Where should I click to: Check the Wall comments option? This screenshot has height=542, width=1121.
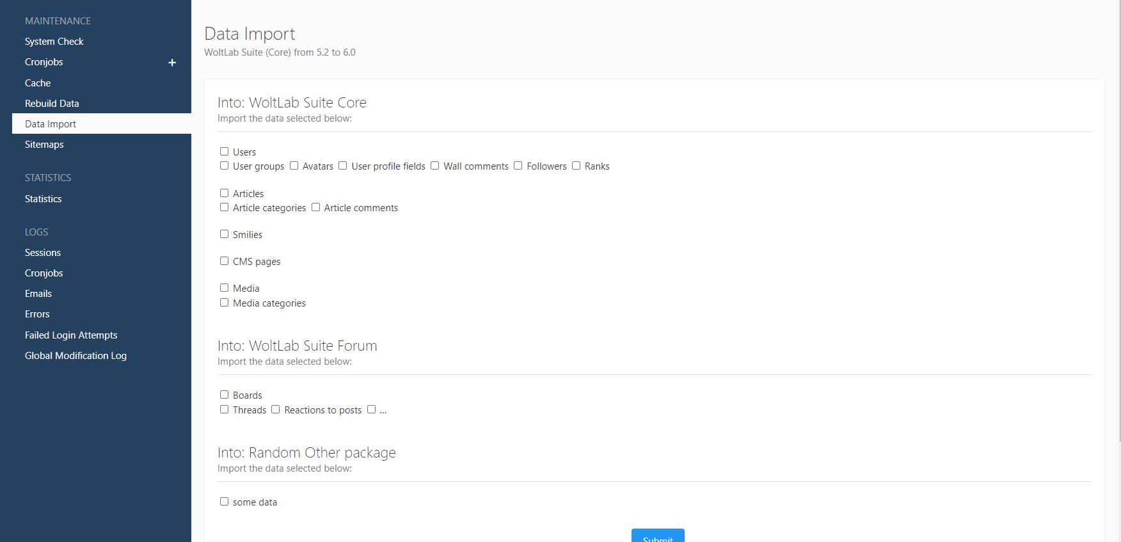(x=434, y=166)
